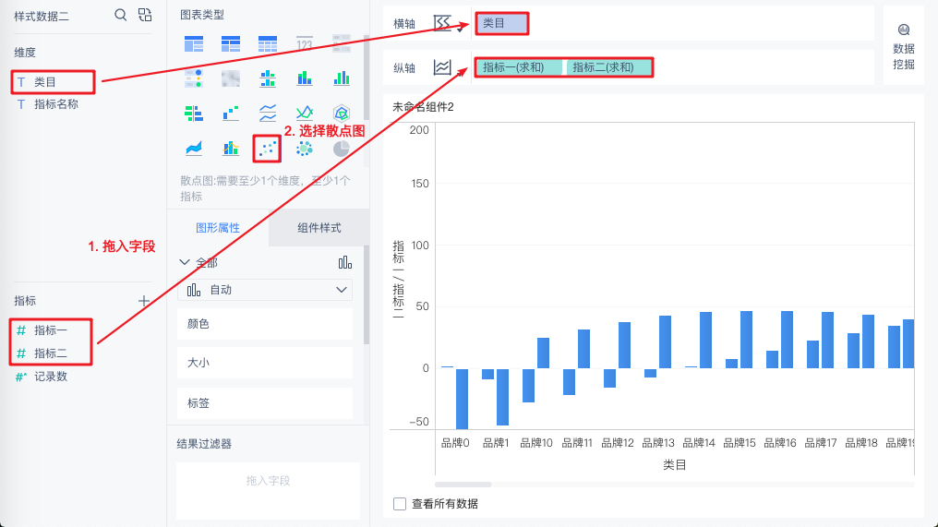Select the 指标二 measure field
The width and height of the screenshot is (938, 527).
[x=50, y=353]
